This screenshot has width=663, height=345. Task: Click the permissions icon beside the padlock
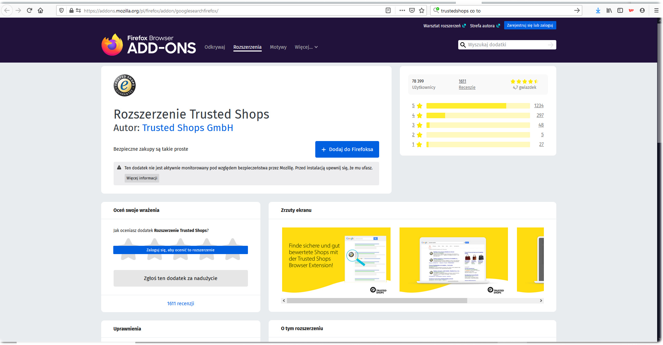coord(78,10)
